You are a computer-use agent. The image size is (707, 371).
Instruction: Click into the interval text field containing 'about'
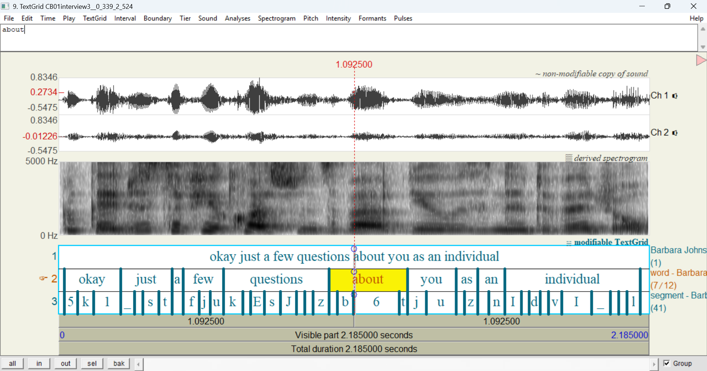point(349,38)
